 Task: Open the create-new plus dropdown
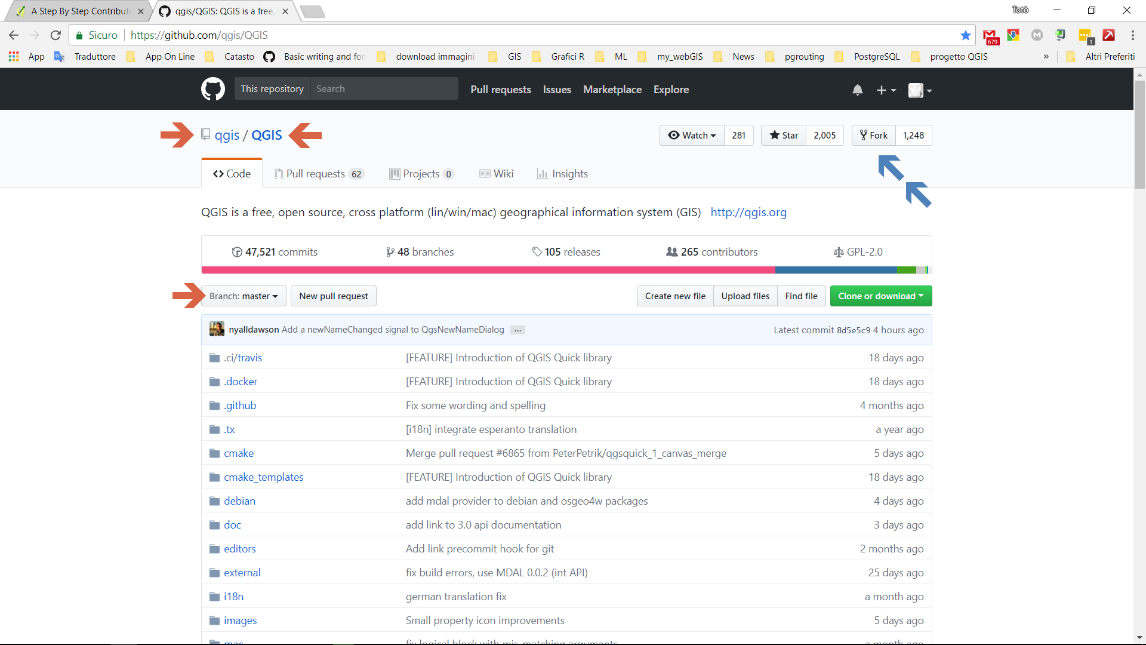pyautogui.click(x=886, y=90)
